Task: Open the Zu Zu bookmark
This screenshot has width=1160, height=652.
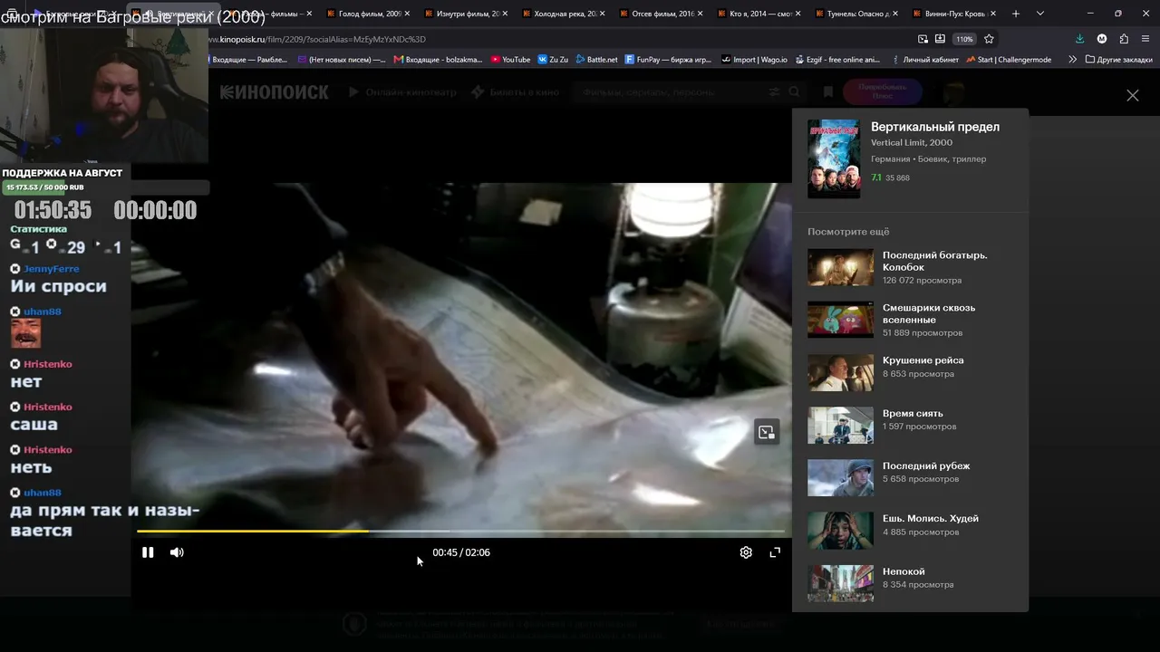Action: pos(553,60)
